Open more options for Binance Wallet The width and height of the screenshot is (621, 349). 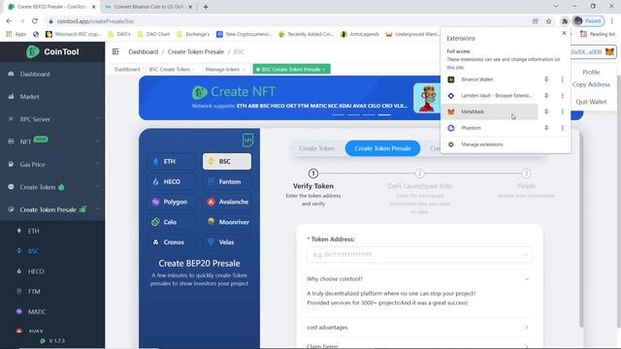[563, 79]
